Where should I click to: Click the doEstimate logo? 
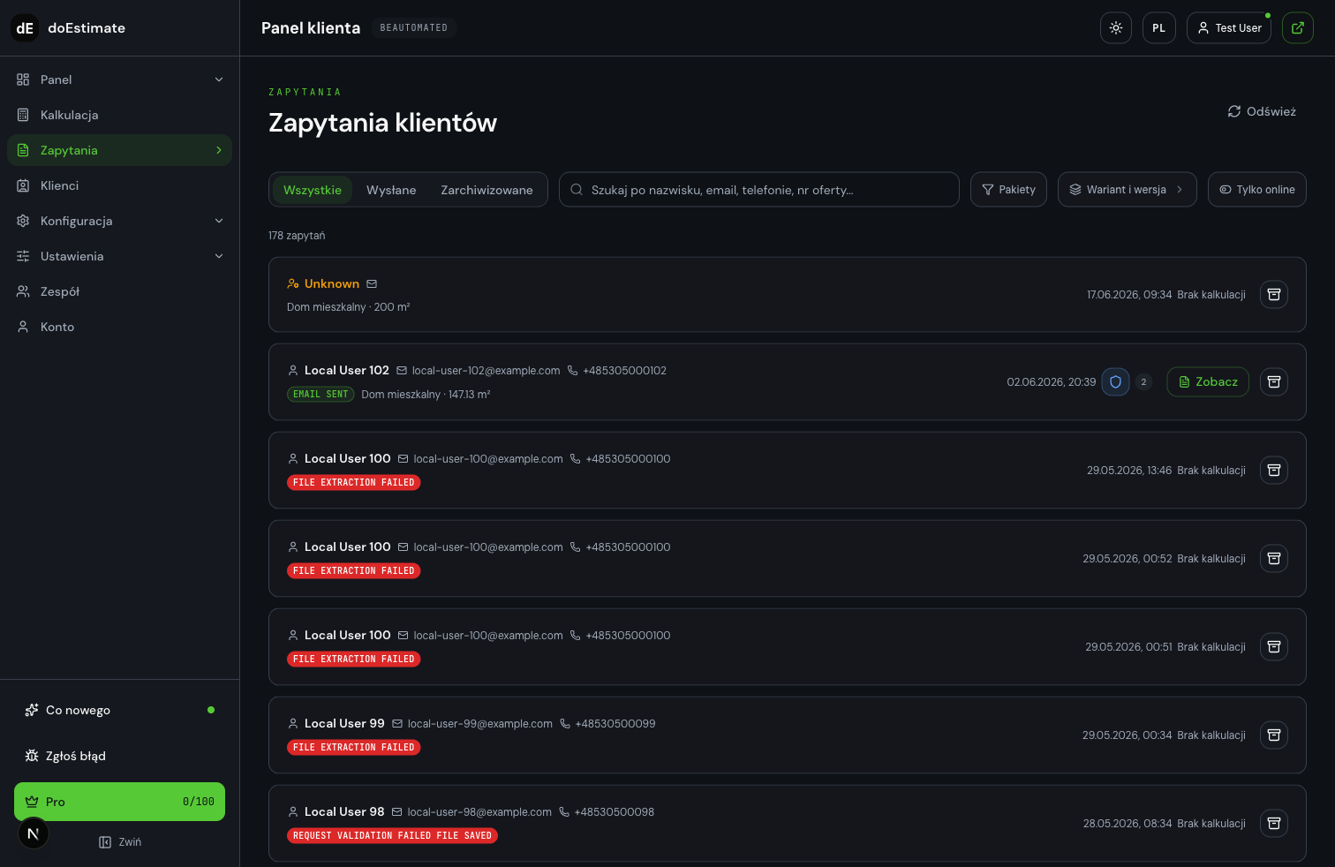(x=25, y=28)
